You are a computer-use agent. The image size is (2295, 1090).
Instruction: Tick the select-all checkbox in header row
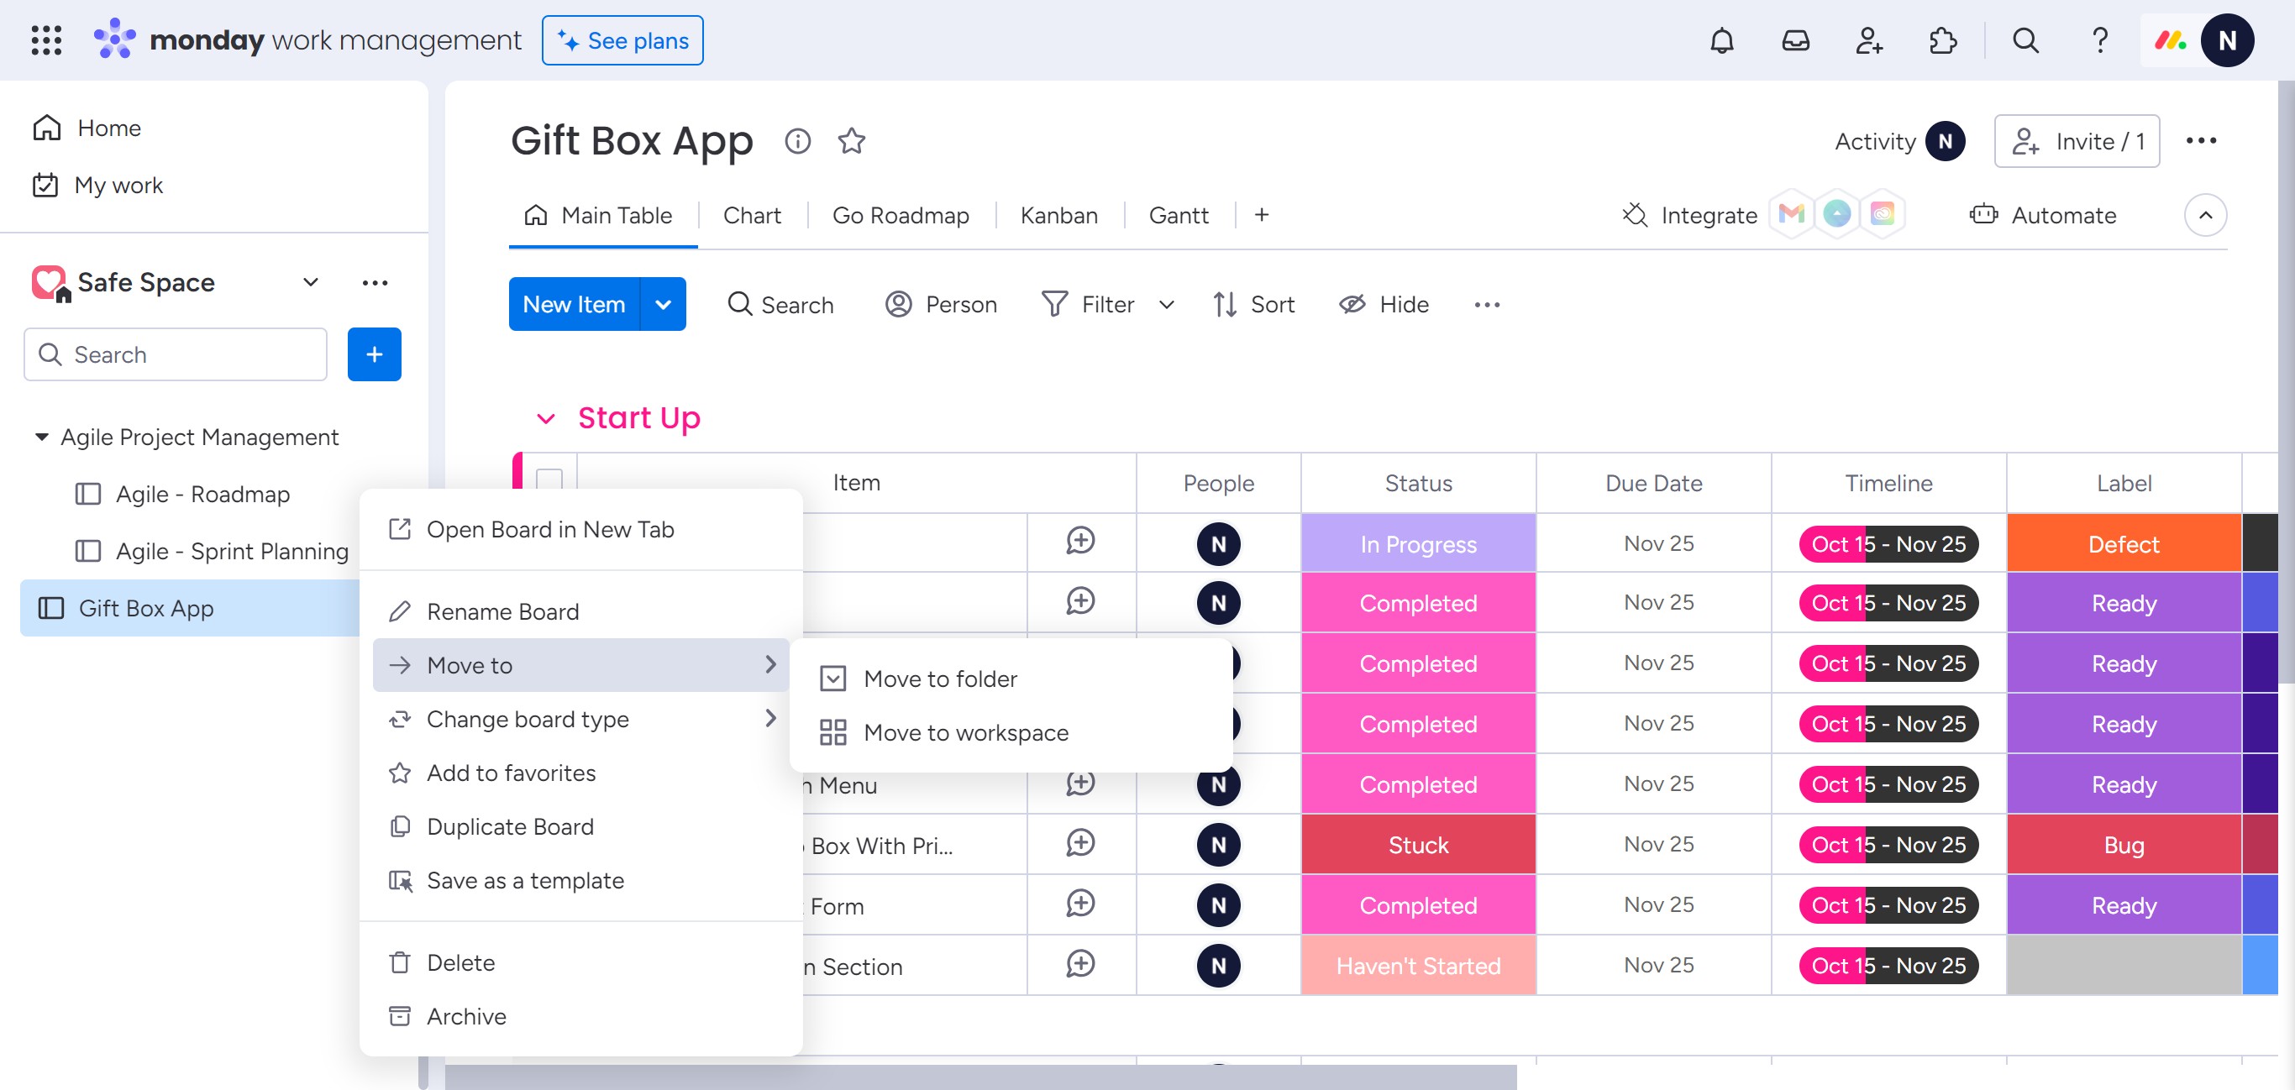pyautogui.click(x=549, y=481)
